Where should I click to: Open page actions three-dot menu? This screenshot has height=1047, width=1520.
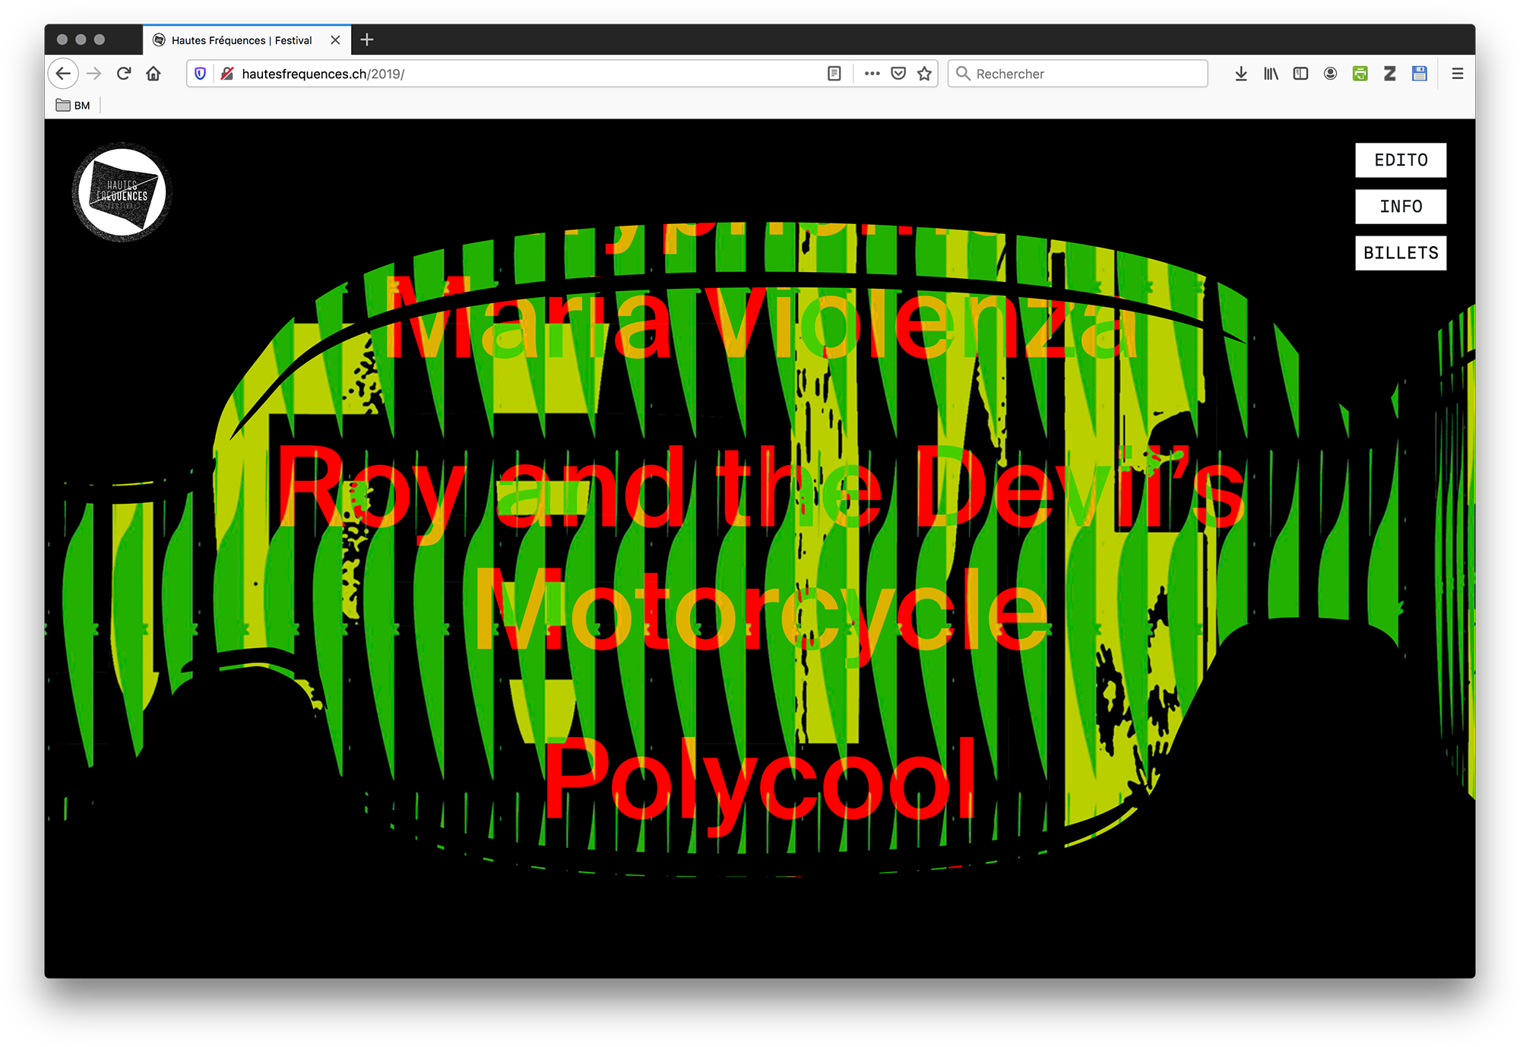pyautogui.click(x=872, y=74)
